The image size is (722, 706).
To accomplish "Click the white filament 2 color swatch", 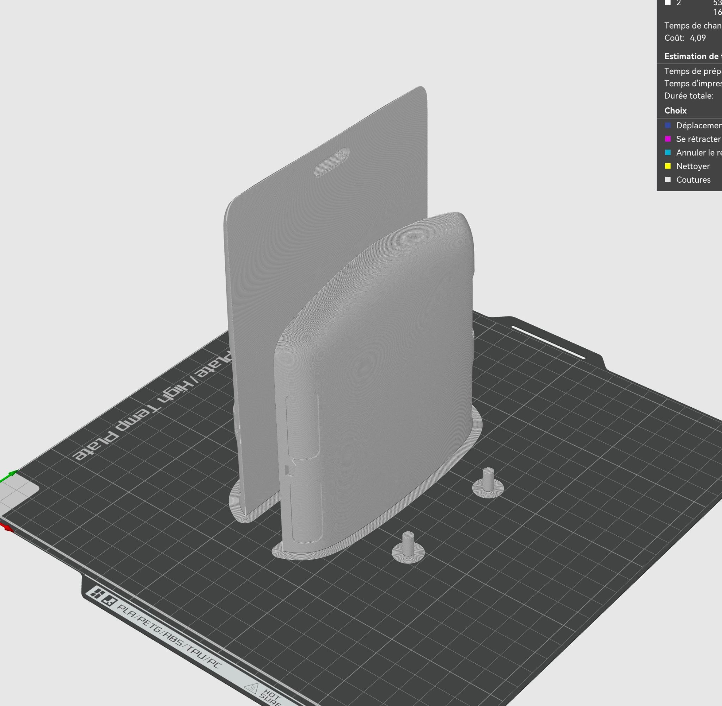I will (x=668, y=3).
